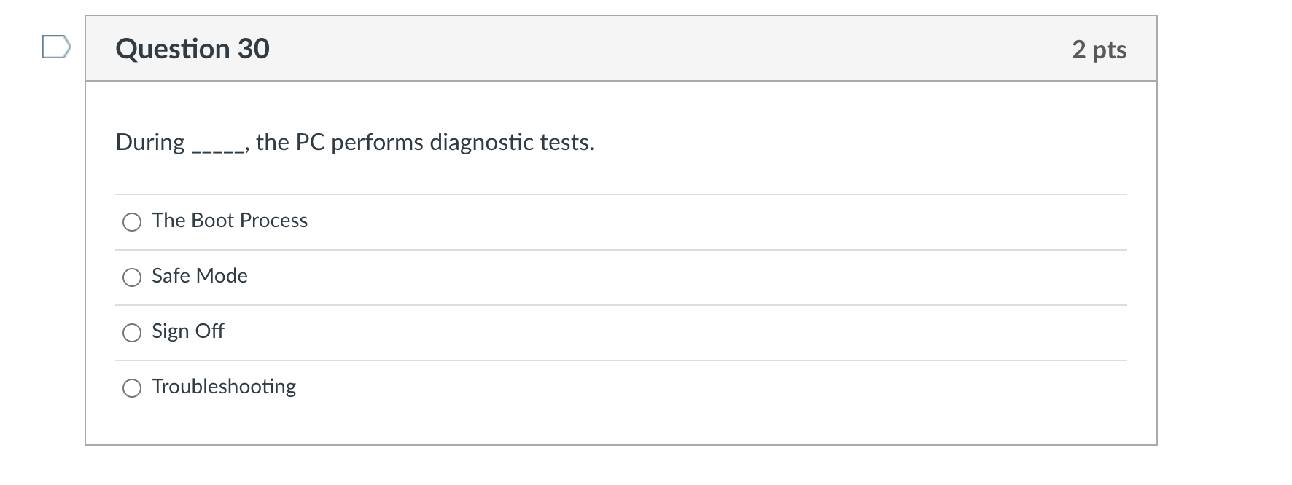Viewport: 1292px width, 485px height.
Task: Click the 'Sign Off' answer text
Action: [x=187, y=331]
